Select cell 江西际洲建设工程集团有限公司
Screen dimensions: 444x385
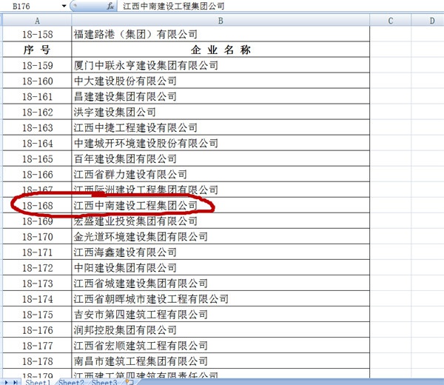tap(221, 190)
